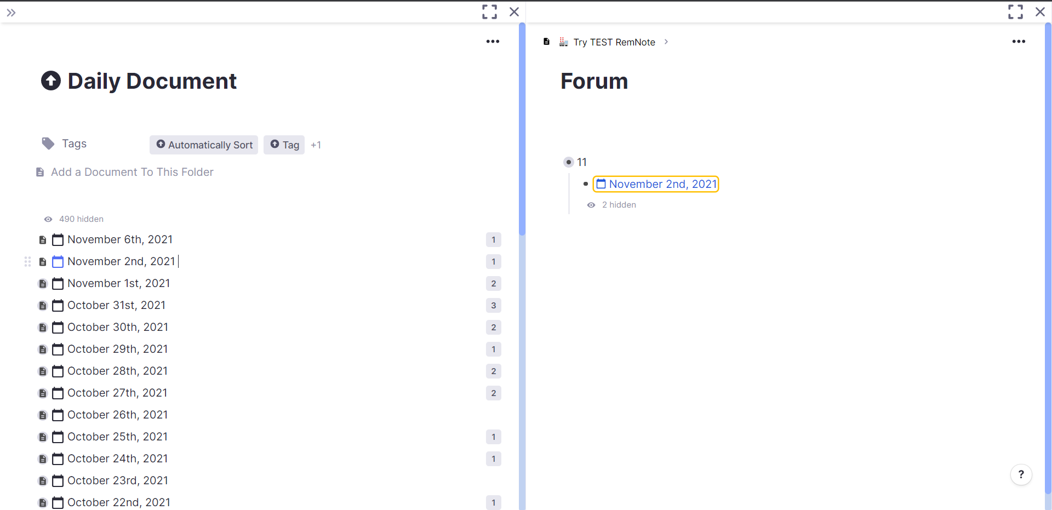Click the document icon beside October 31st, 2021

tap(43, 305)
